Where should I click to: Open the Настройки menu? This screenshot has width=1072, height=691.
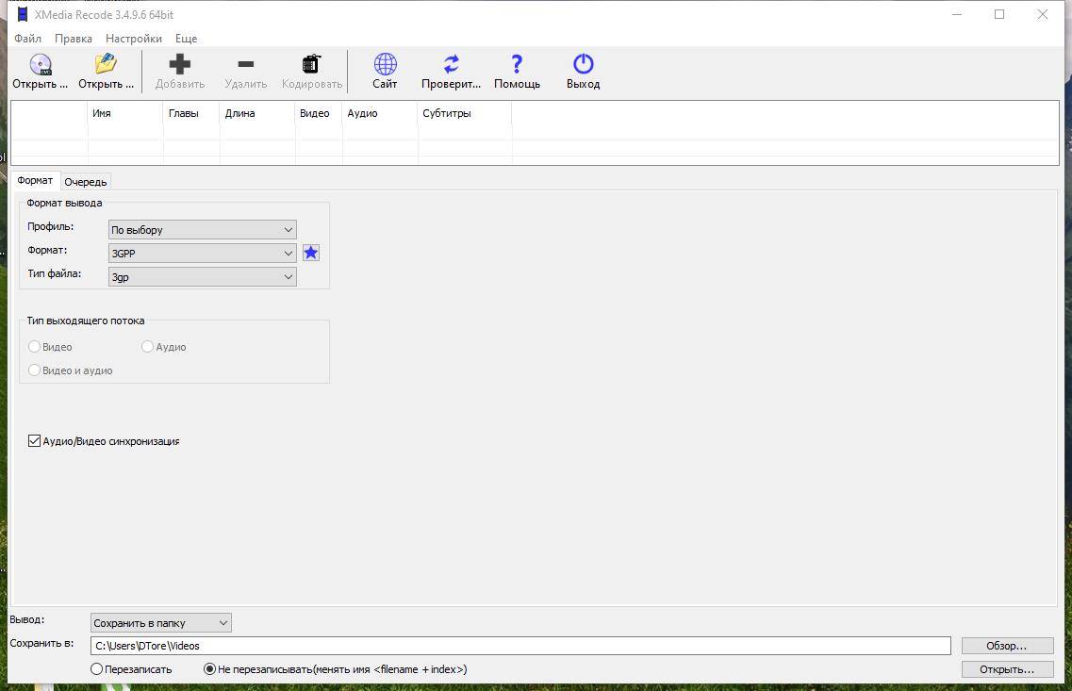(133, 39)
